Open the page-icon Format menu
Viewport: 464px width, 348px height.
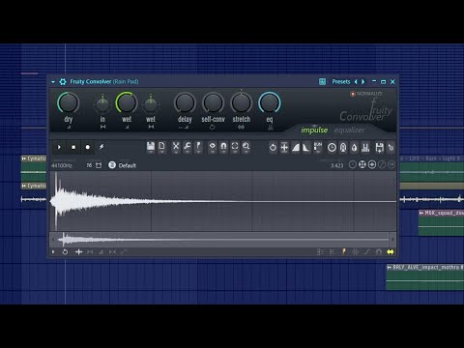point(162,147)
